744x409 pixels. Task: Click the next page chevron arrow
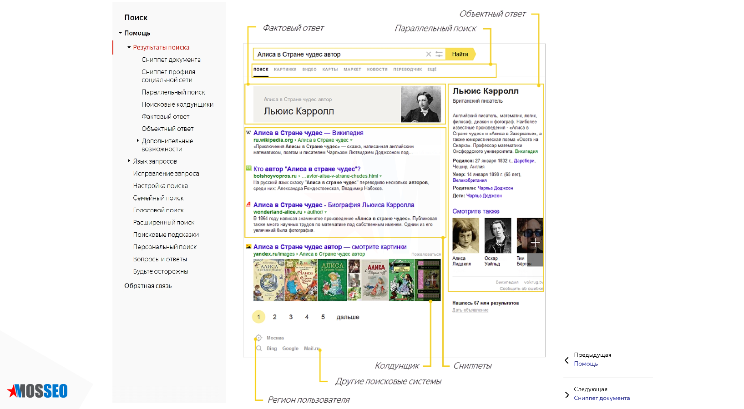tap(567, 394)
